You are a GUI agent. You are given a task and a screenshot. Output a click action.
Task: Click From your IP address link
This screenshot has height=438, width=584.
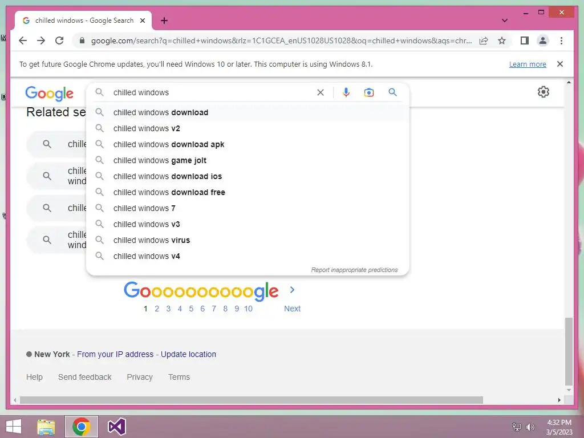pos(115,354)
